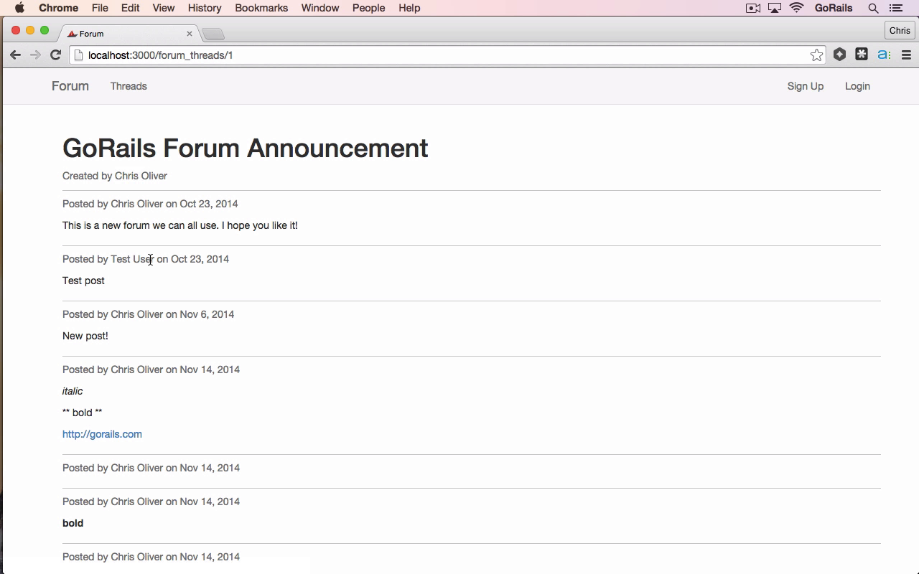
Task: Open the Chrome hamburger menu
Action: pyautogui.click(x=906, y=55)
